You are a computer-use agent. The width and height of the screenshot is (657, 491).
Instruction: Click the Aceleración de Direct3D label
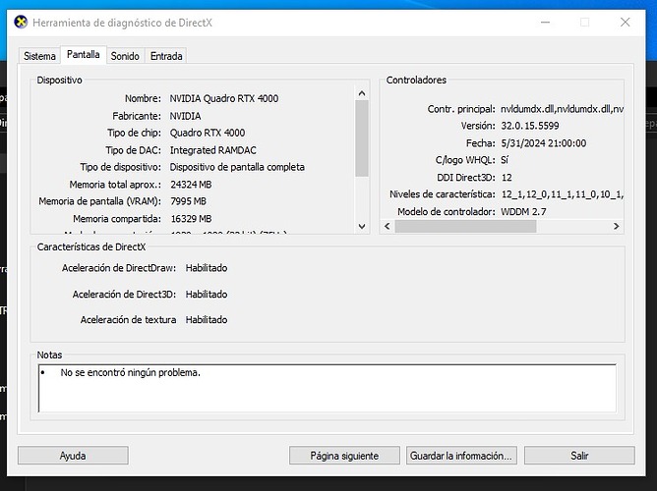coord(124,295)
